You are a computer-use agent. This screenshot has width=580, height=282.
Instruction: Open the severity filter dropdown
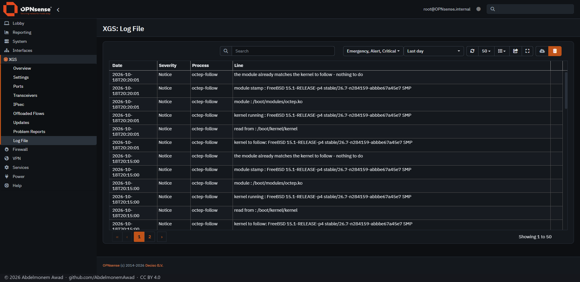pos(373,51)
